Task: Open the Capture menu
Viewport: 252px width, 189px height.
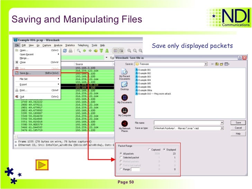Action: pyautogui.click(x=47, y=45)
